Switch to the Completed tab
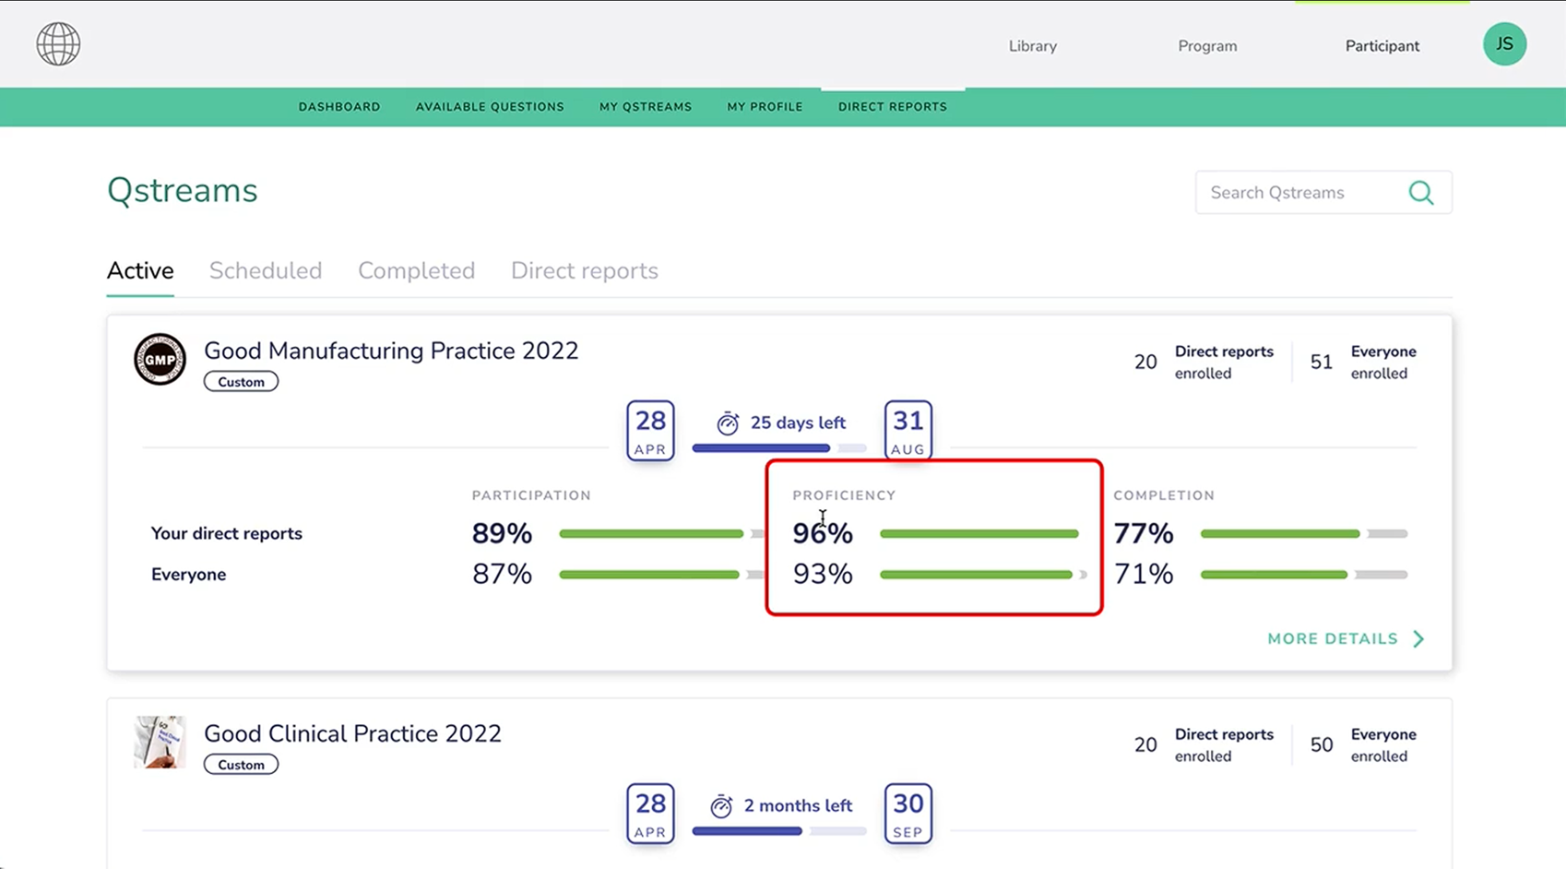Screen dimensions: 1566x869 click(417, 270)
